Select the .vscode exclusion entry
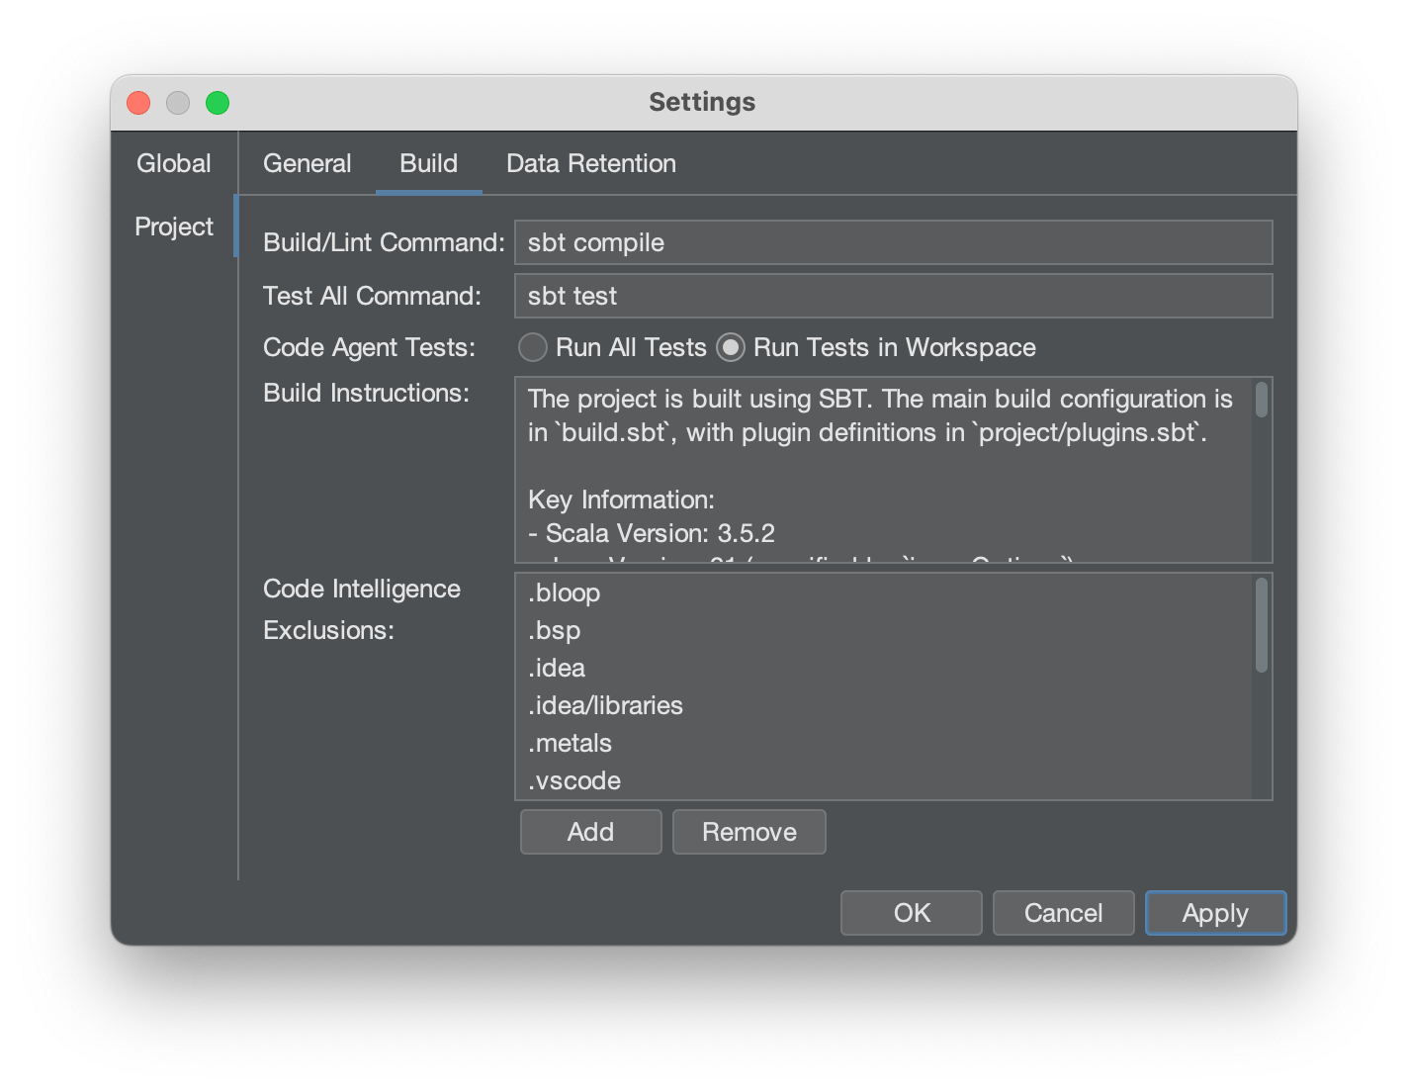The image size is (1408, 1092). tap(574, 780)
